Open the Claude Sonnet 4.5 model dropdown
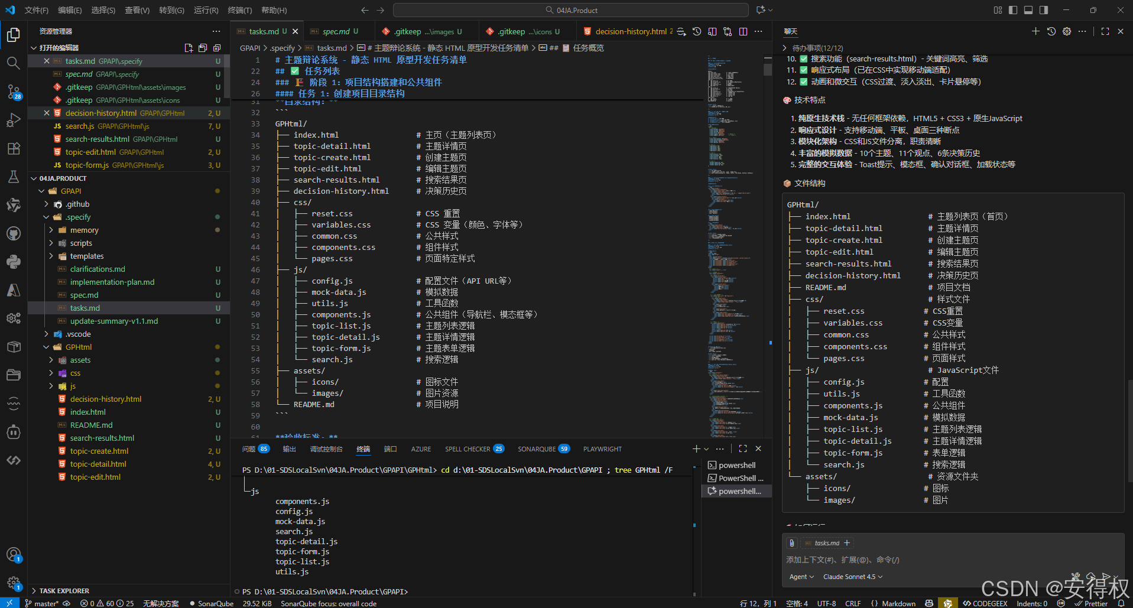1133x608 pixels. [853, 577]
